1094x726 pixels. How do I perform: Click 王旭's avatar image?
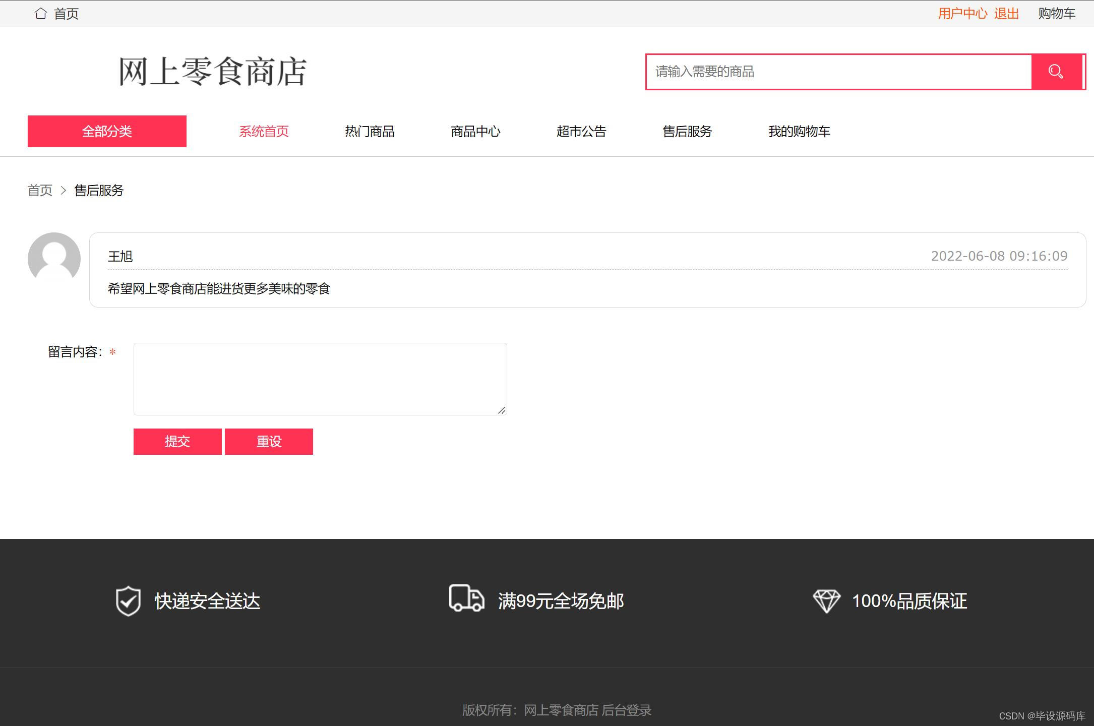tap(54, 258)
